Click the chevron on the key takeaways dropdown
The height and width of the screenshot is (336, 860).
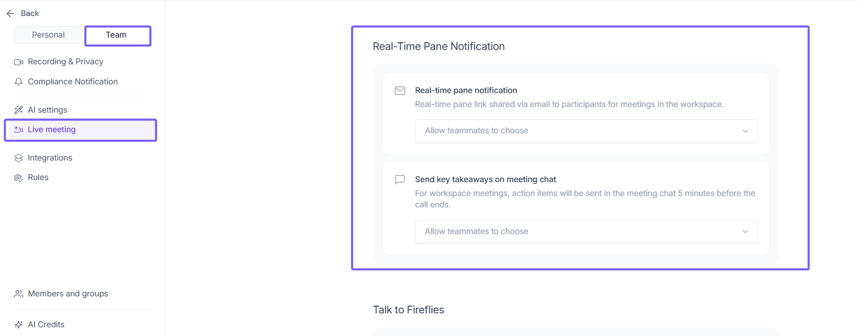pos(745,232)
